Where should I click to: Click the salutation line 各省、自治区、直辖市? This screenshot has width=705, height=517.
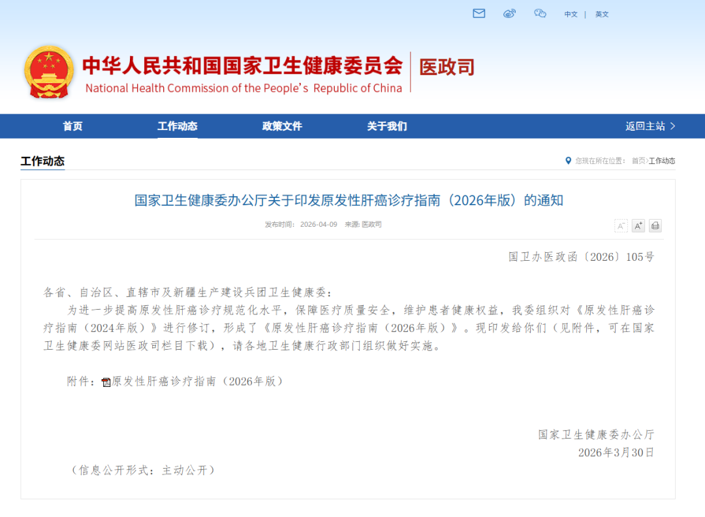pyautogui.click(x=188, y=292)
